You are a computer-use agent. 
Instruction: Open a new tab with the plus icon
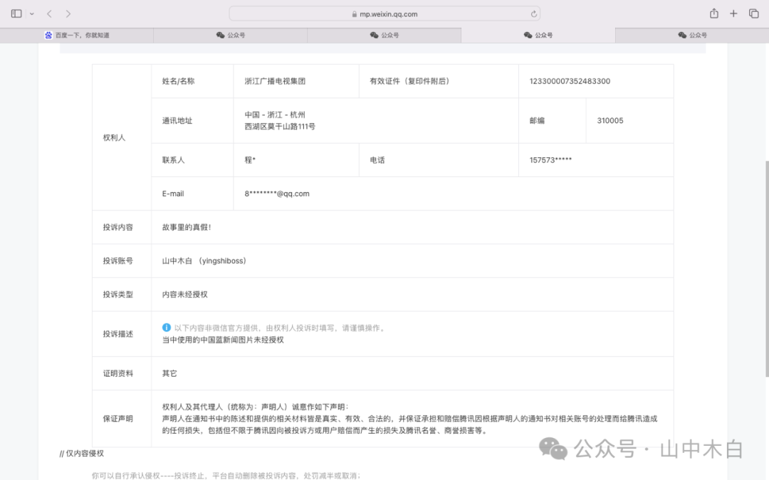coord(733,14)
